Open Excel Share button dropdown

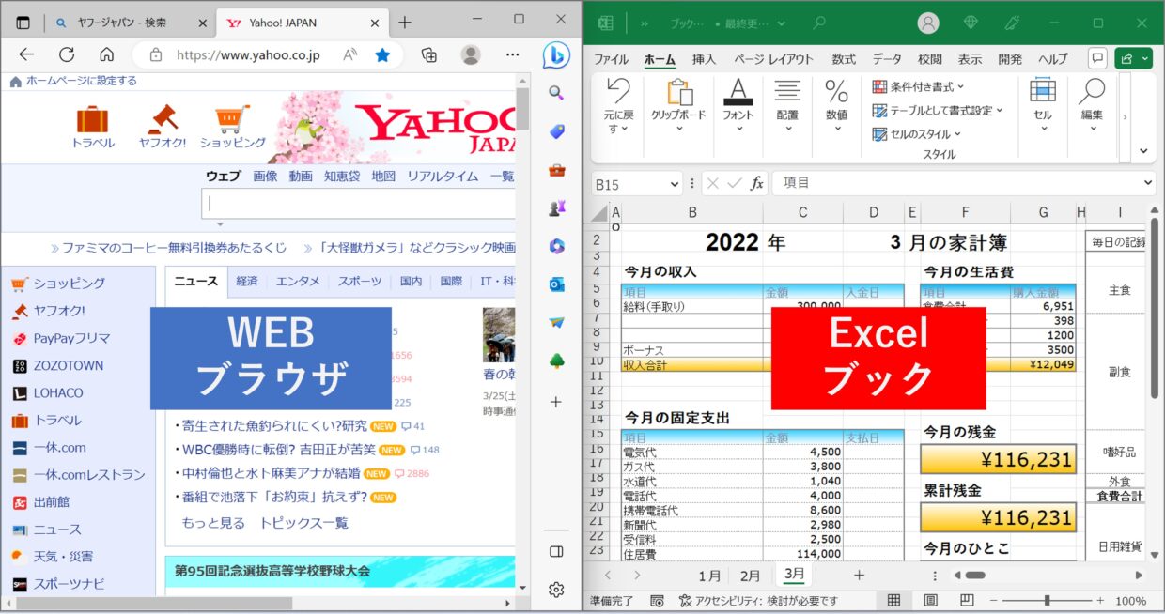[x=1145, y=58]
